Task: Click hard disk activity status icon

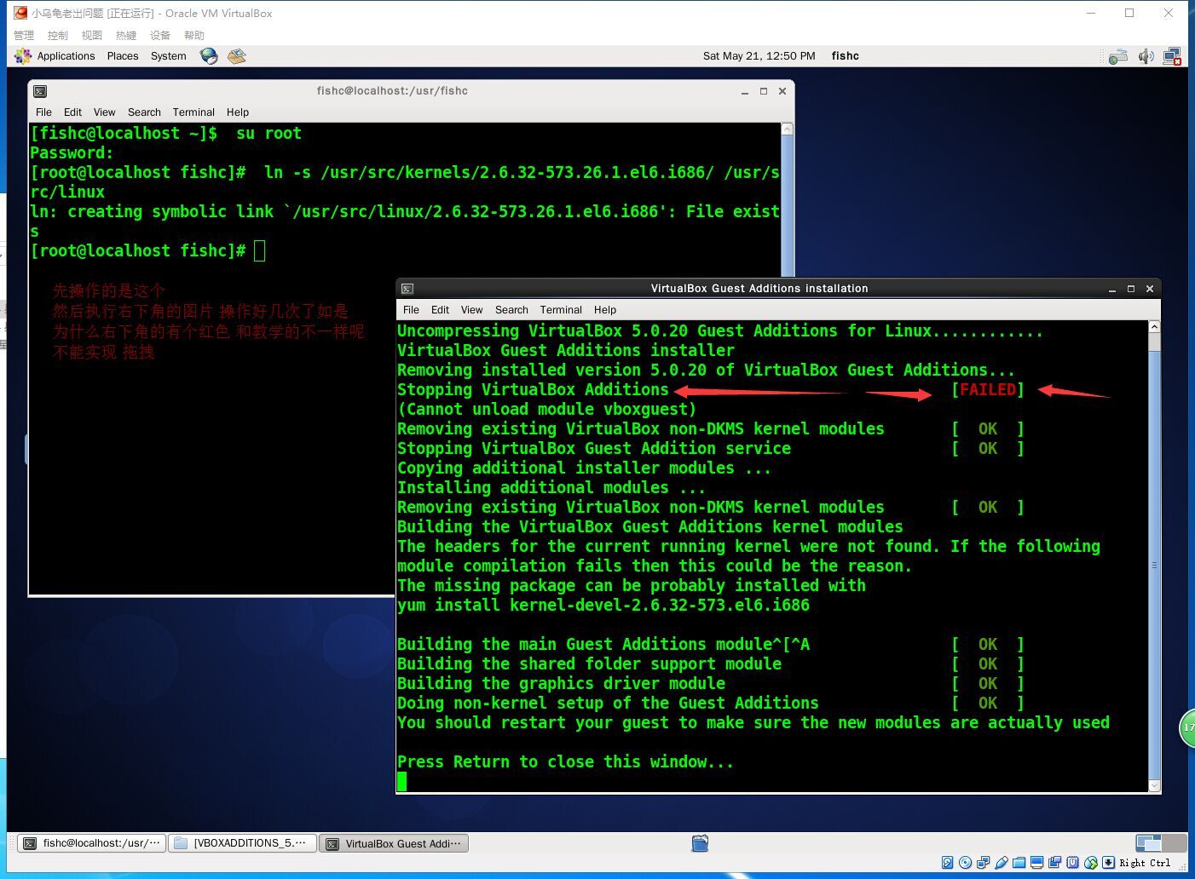Action: 948,863
